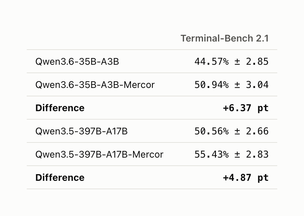
Task: Click the 44.57% number in first row
Action: 211,62
